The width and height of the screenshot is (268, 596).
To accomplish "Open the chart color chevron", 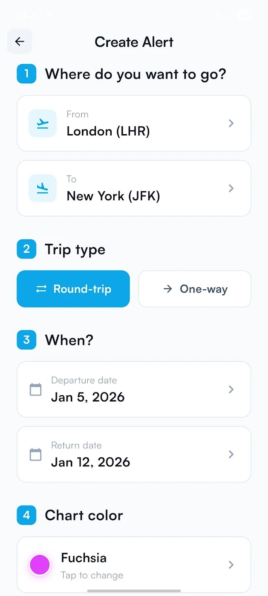I will (x=231, y=565).
